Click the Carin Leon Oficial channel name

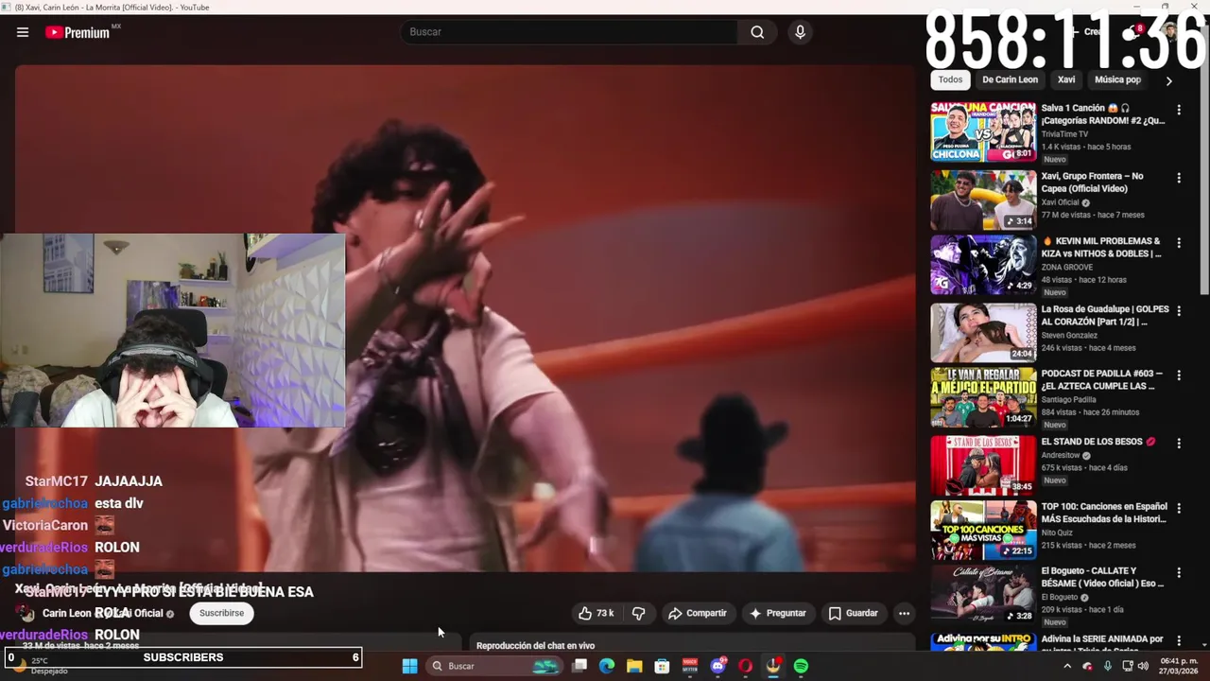pyautogui.click(x=103, y=613)
